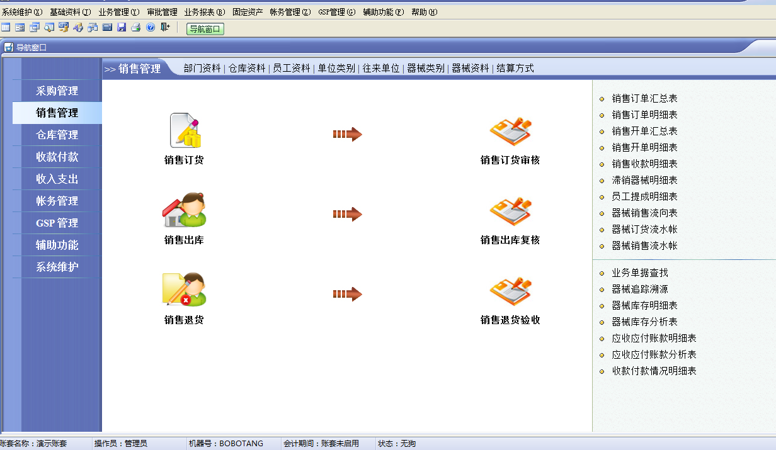Click the cascade windows toolbar icon
The width and height of the screenshot is (776, 450).
coord(35,27)
